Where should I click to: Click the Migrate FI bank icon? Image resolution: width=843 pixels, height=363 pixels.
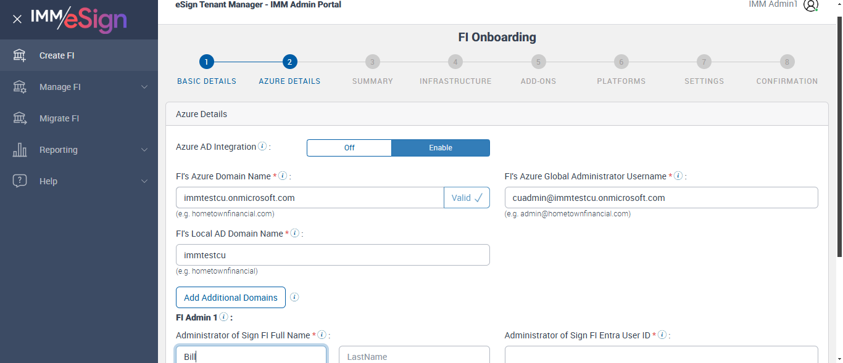pyautogui.click(x=20, y=118)
